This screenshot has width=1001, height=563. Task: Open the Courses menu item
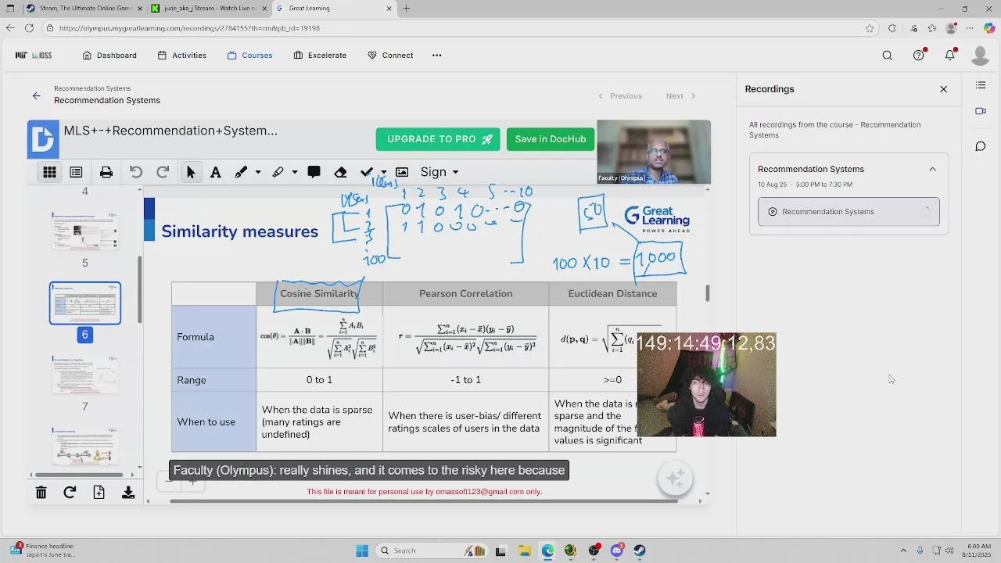[249, 56]
